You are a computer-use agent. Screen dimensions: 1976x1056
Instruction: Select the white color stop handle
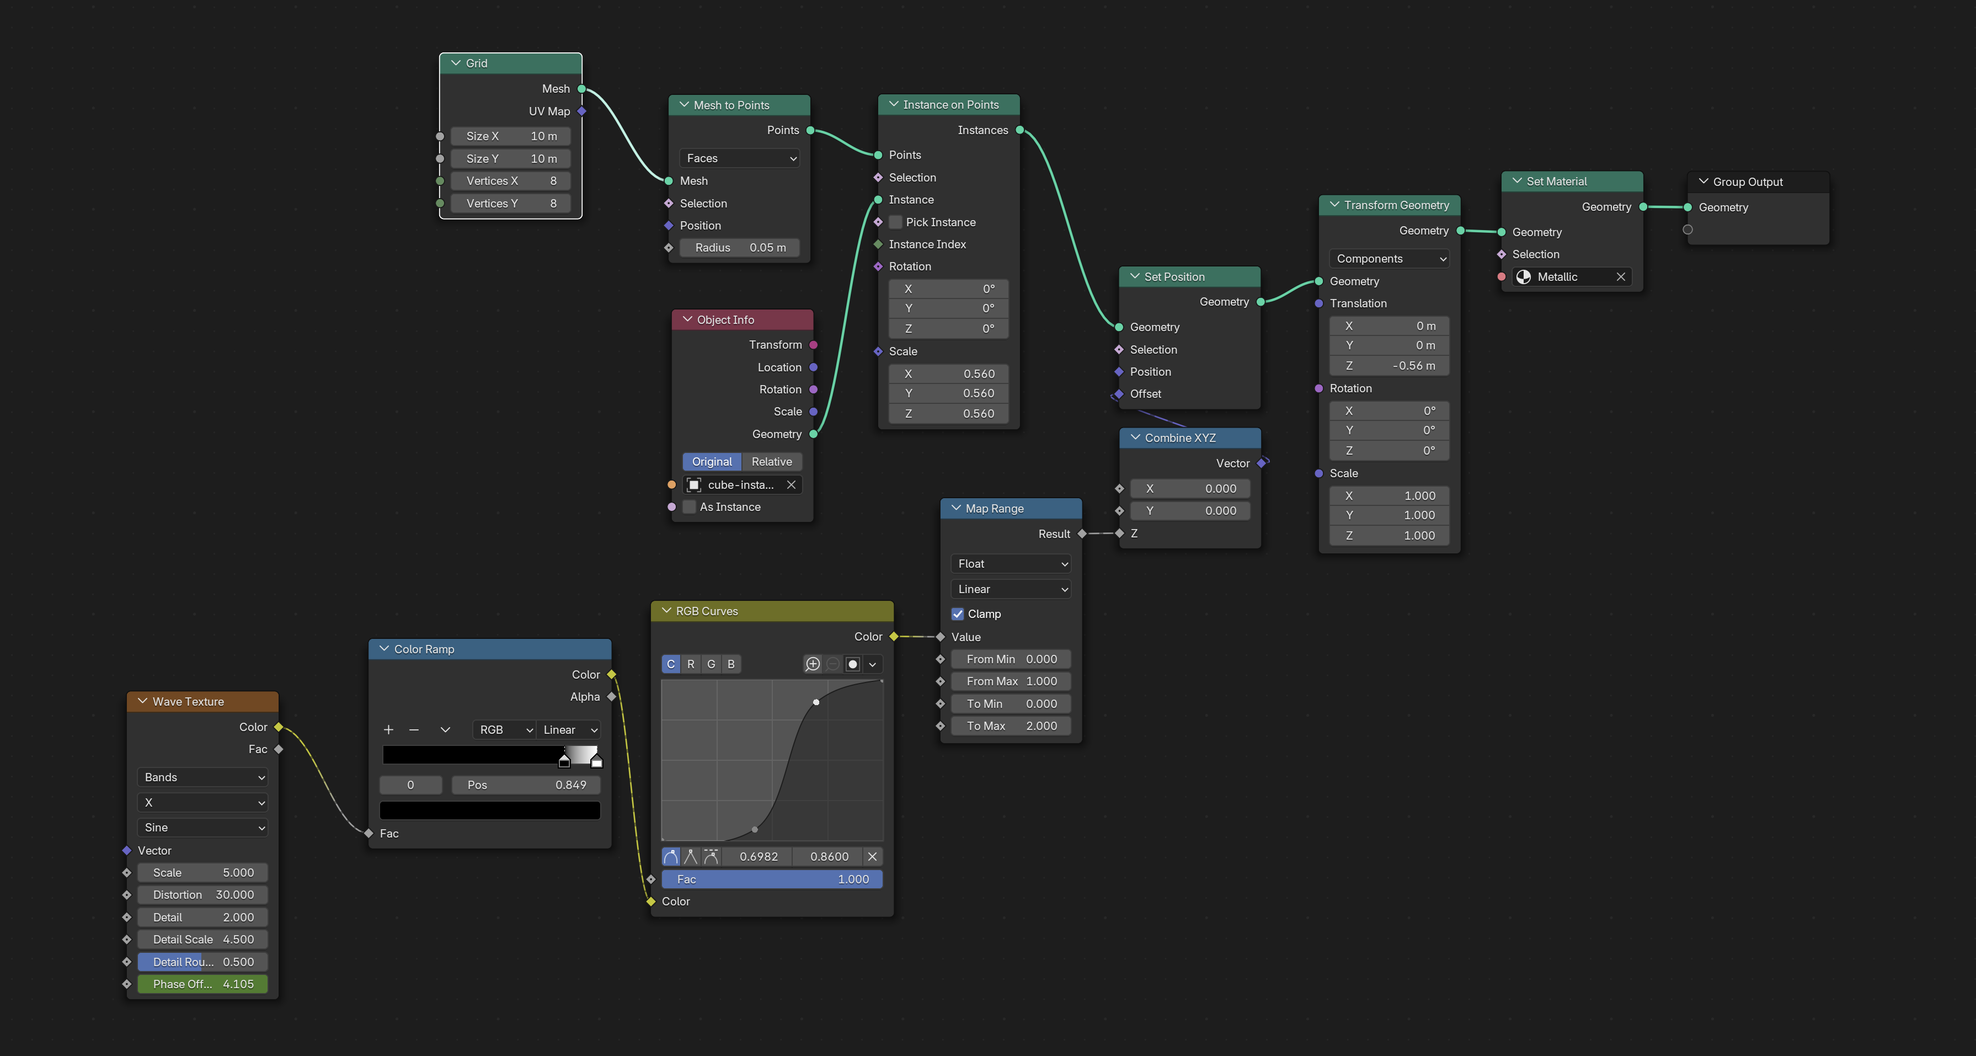coord(597,761)
